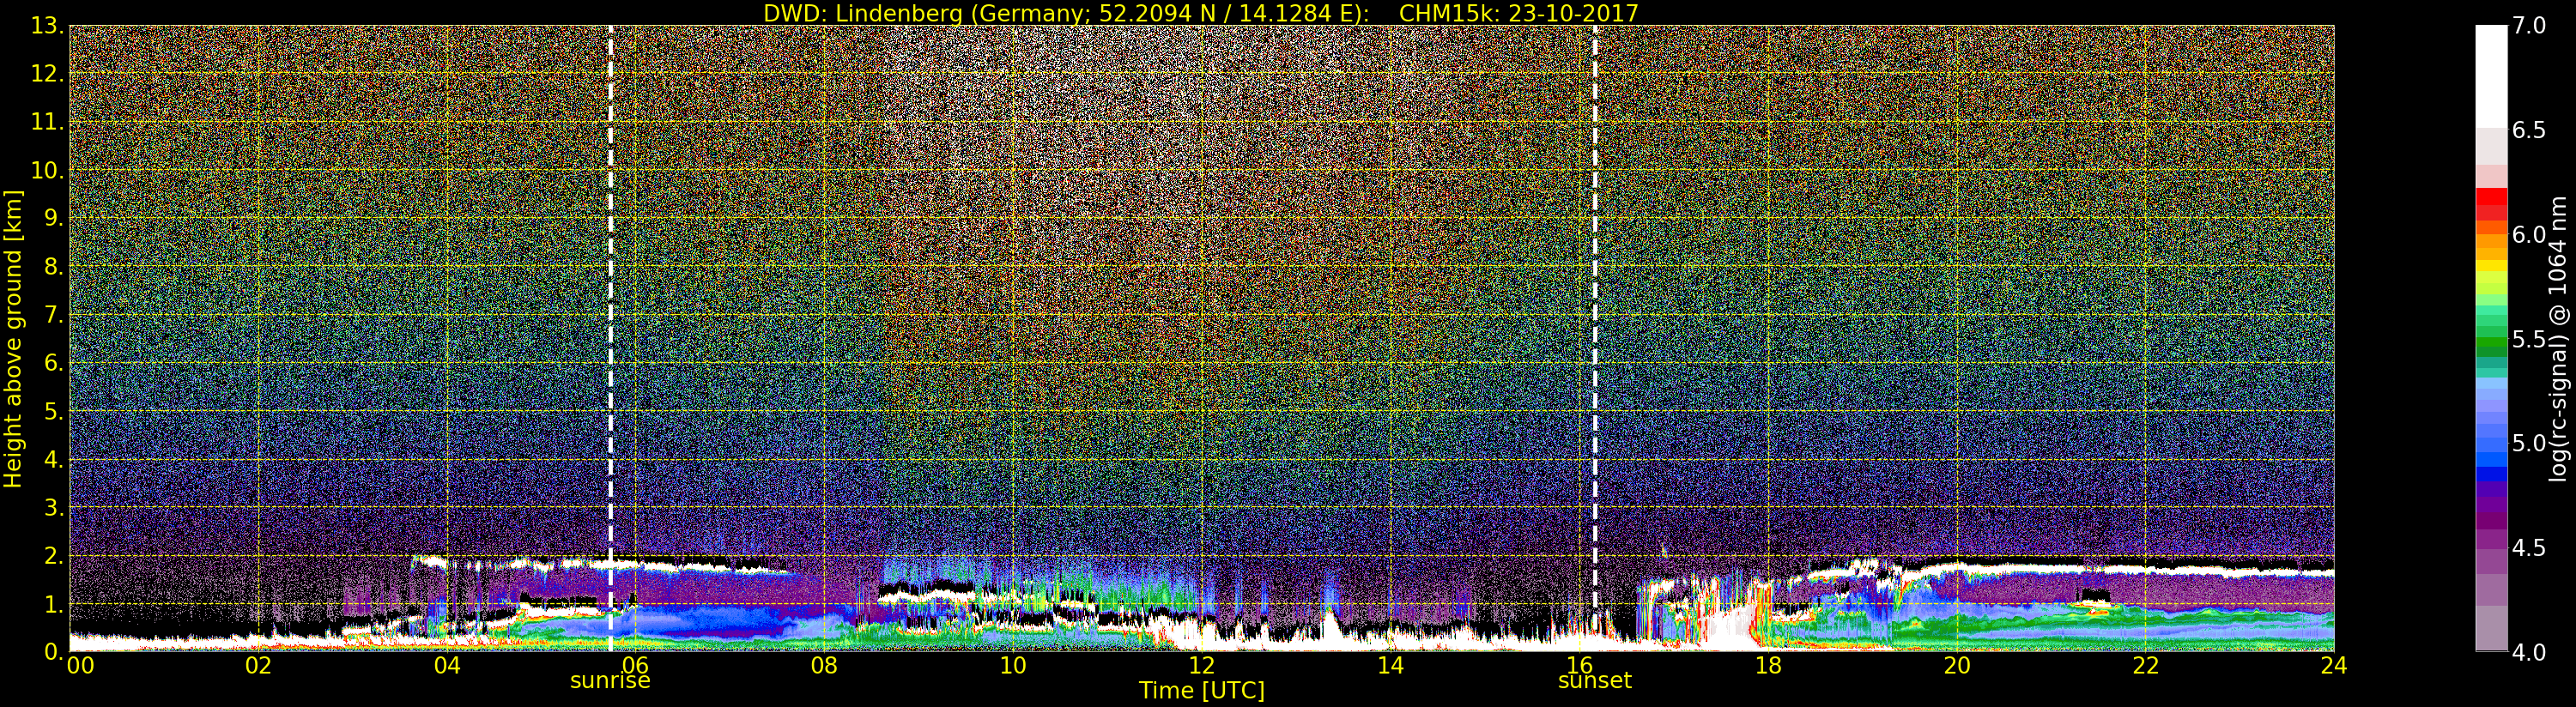This screenshot has height=707, width=2576.
Task: Click the time axis tick '16'
Action: coord(1579,665)
